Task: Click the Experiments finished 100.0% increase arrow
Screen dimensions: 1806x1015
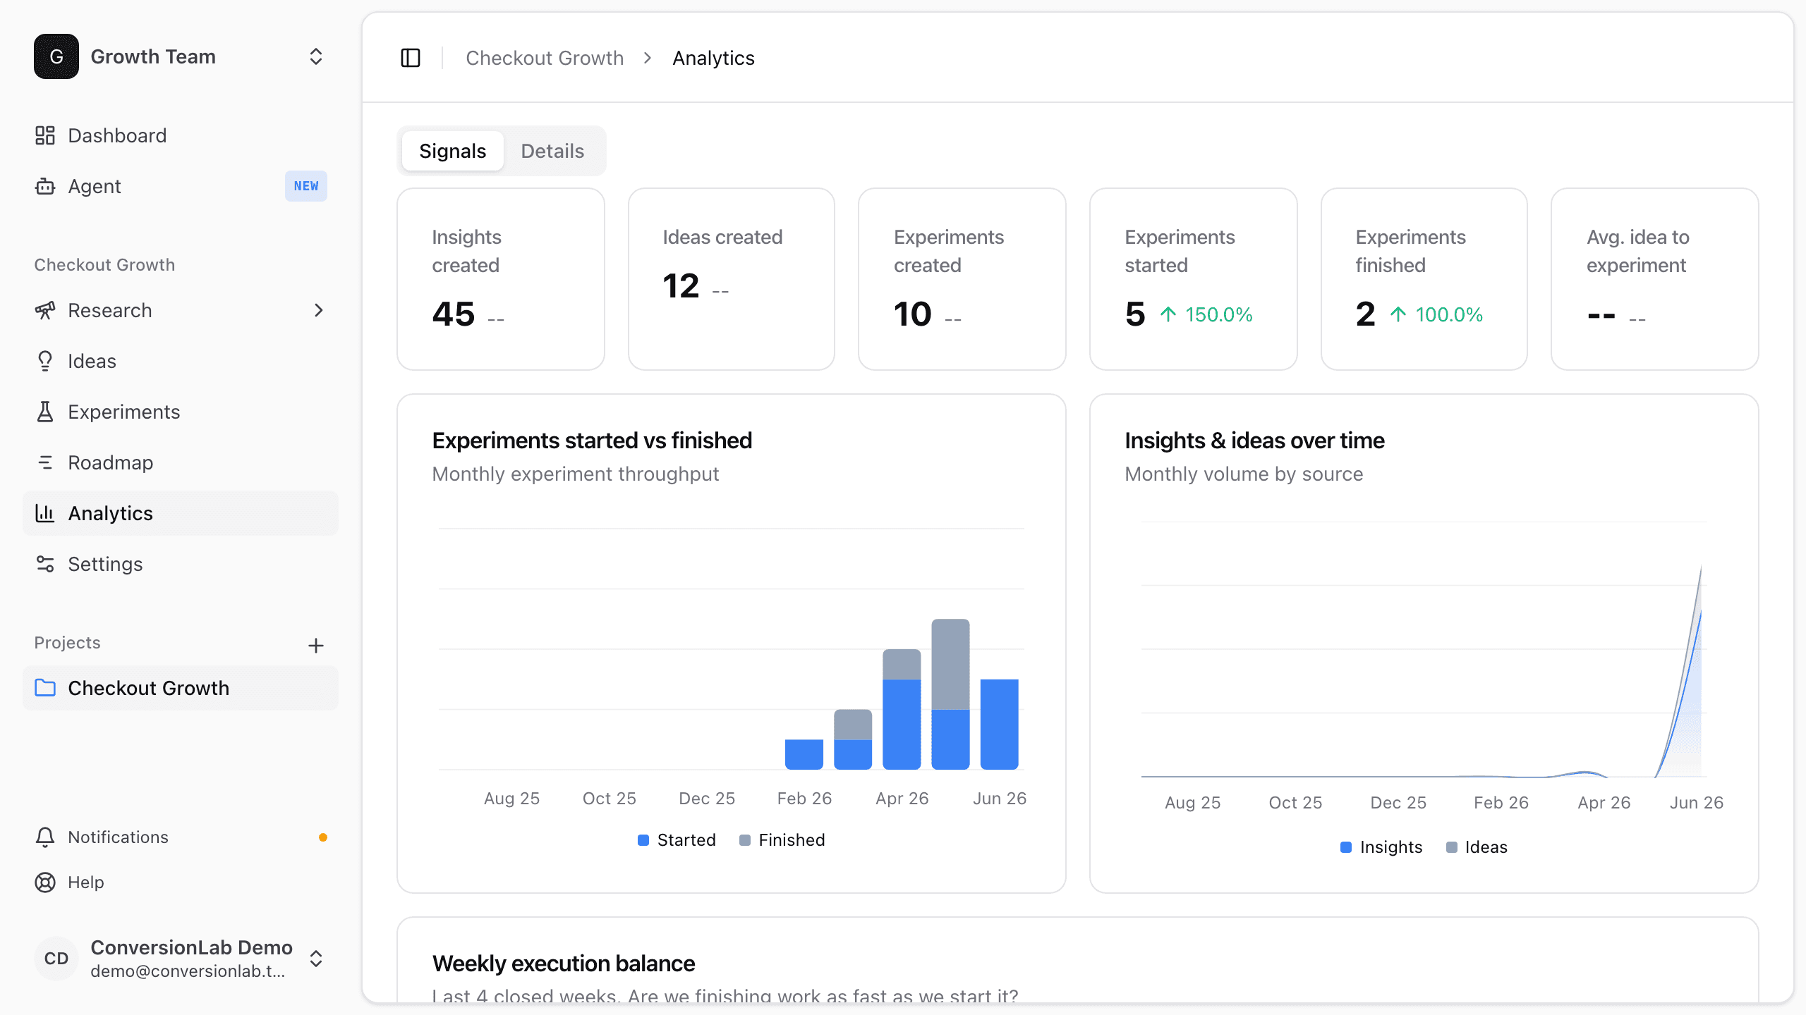Action: click(1398, 314)
